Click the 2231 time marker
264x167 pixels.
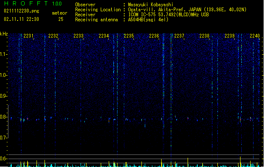point(29,36)
